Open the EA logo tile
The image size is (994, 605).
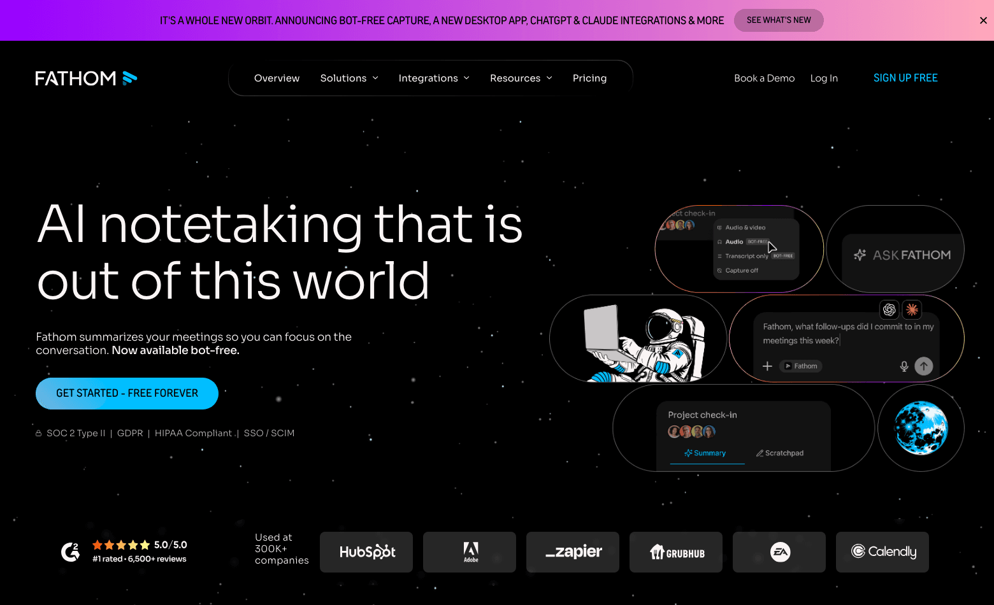pos(779,552)
